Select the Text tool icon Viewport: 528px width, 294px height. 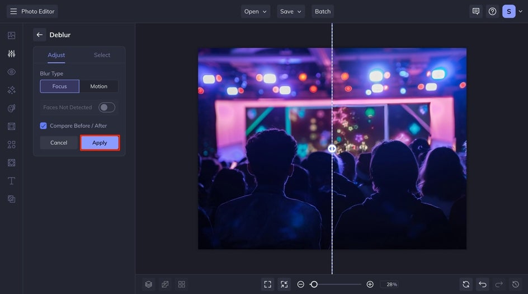pyautogui.click(x=11, y=181)
